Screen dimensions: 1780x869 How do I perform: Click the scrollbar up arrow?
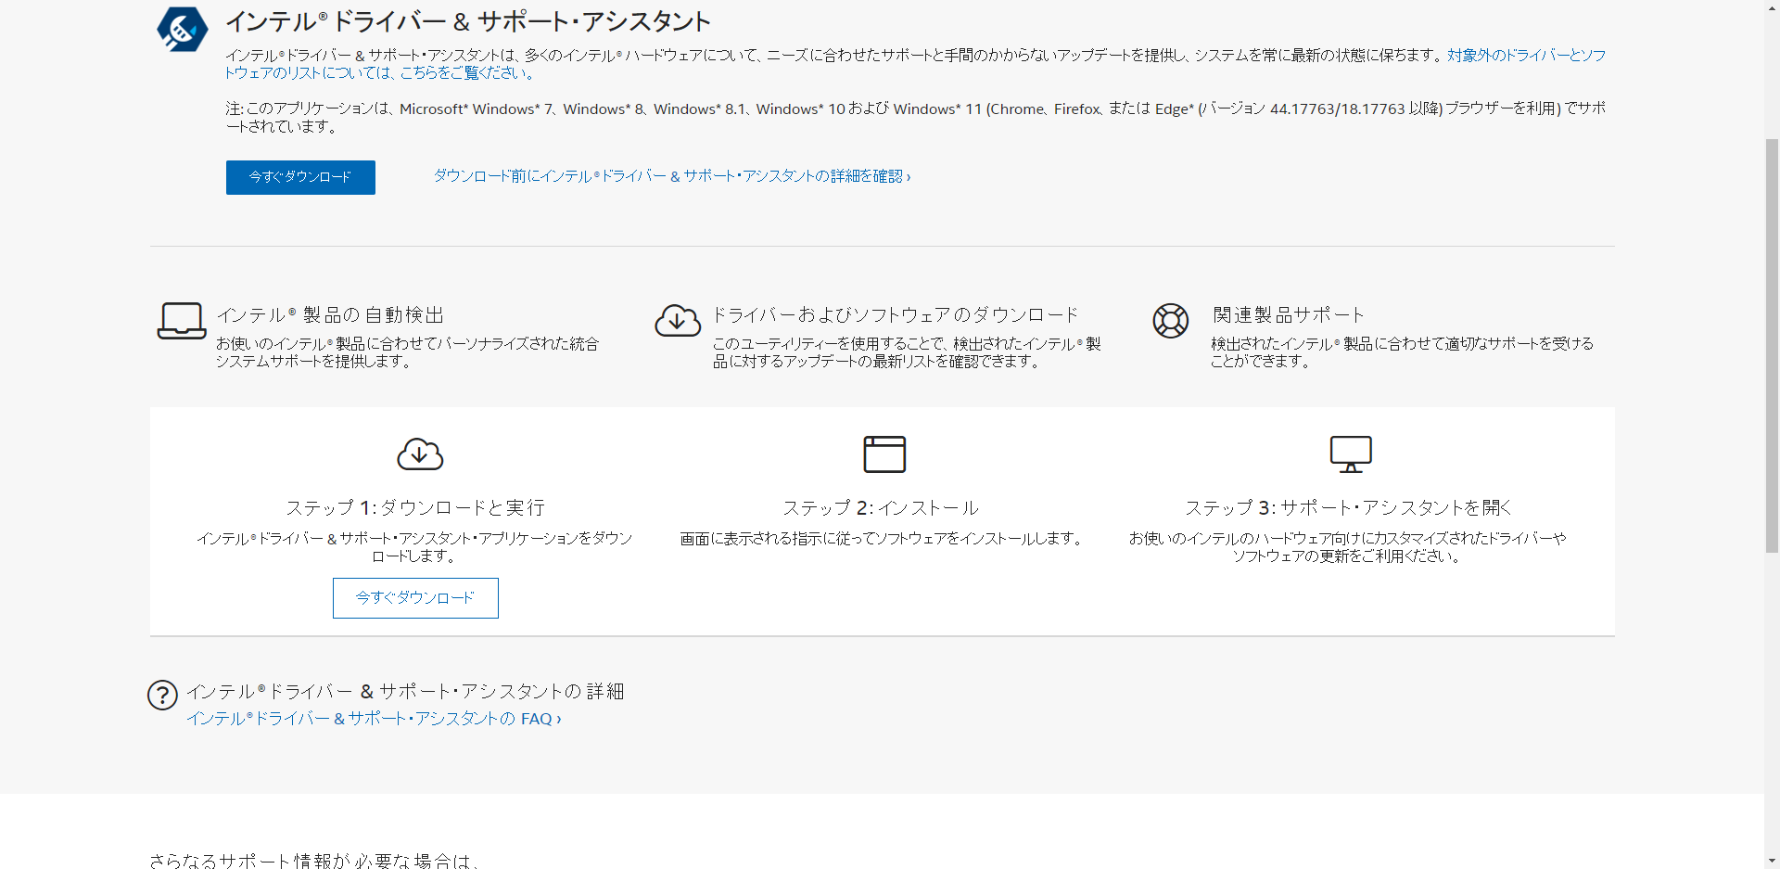(1772, 7)
